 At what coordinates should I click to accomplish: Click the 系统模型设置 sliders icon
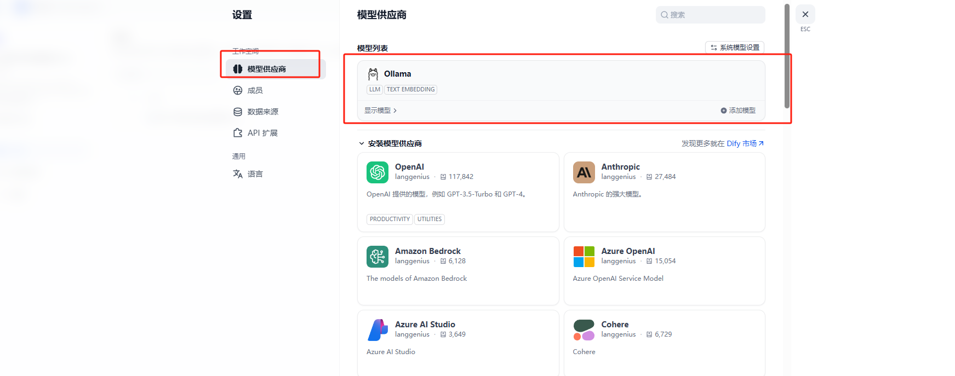point(714,48)
